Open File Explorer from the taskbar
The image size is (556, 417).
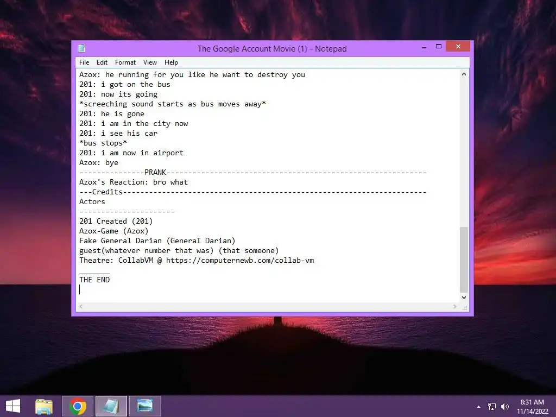(x=44, y=406)
